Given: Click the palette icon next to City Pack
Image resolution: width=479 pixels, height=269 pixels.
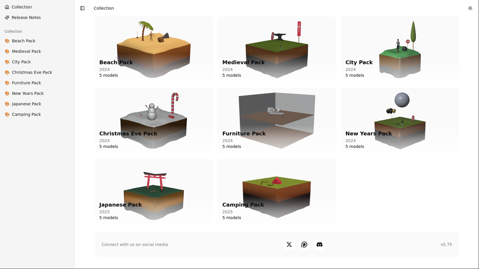Looking at the screenshot, I should 7,62.
